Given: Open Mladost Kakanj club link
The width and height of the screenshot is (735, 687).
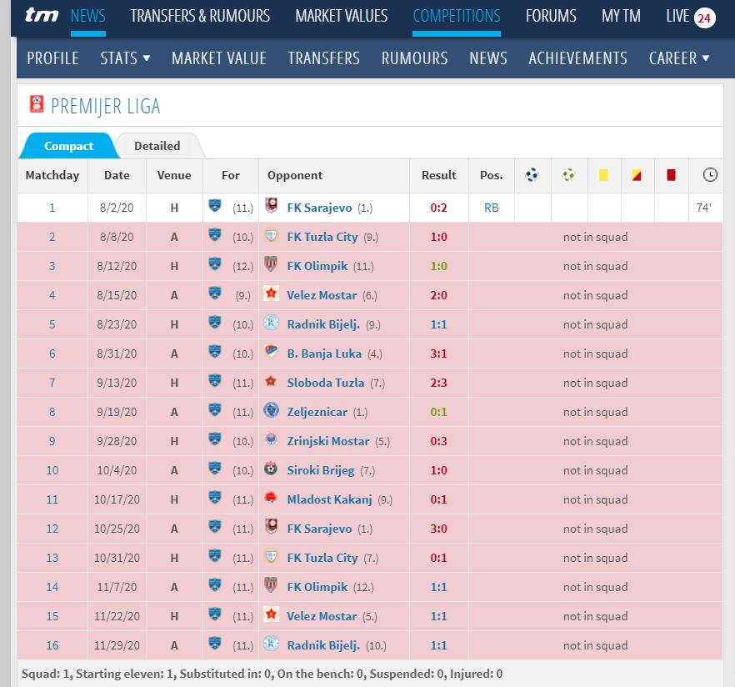Looking at the screenshot, I should [329, 499].
